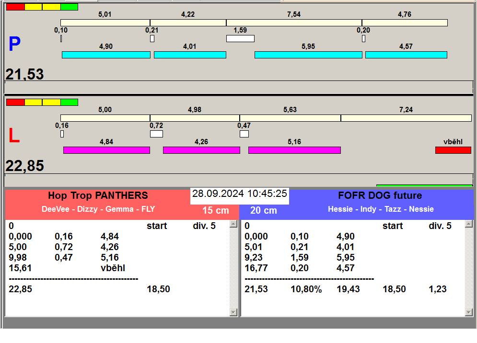Click the white 0,20 pass bar in lane P
The image size is (477, 343).
pyautogui.click(x=363, y=39)
